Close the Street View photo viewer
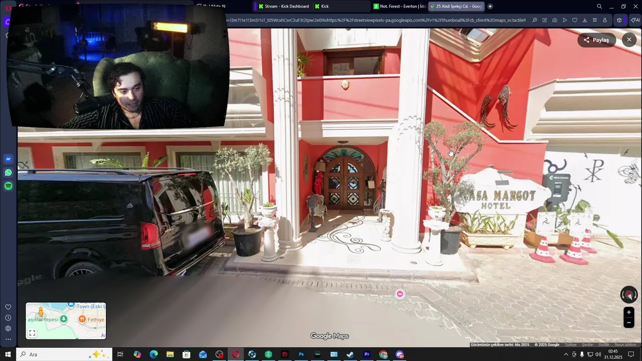 tap(629, 40)
